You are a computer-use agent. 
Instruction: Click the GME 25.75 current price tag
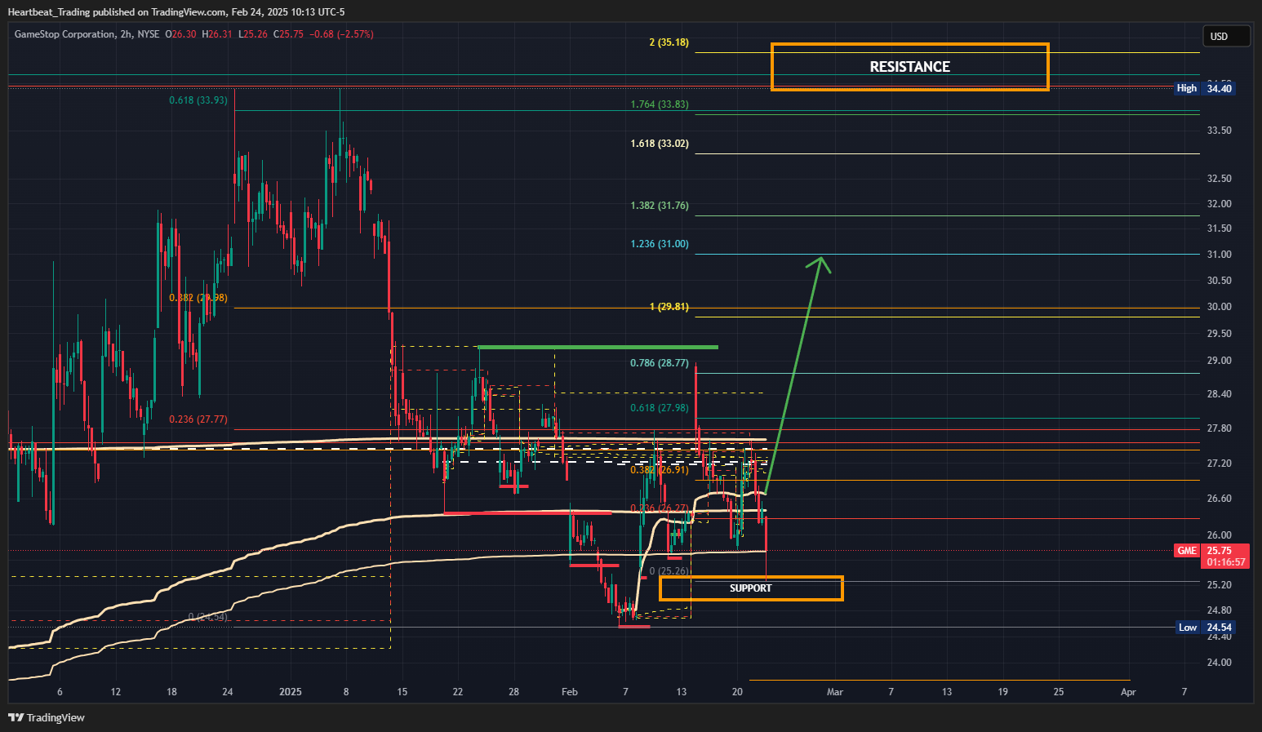tap(1212, 551)
